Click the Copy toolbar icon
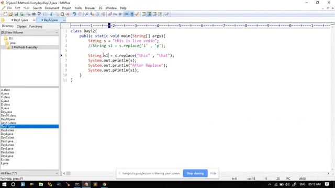Screen dimensions: 335x188 click(x=57, y=14)
